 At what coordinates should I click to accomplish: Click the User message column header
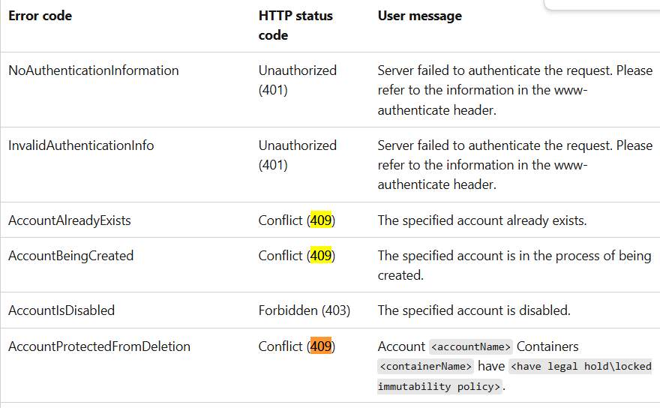[420, 16]
